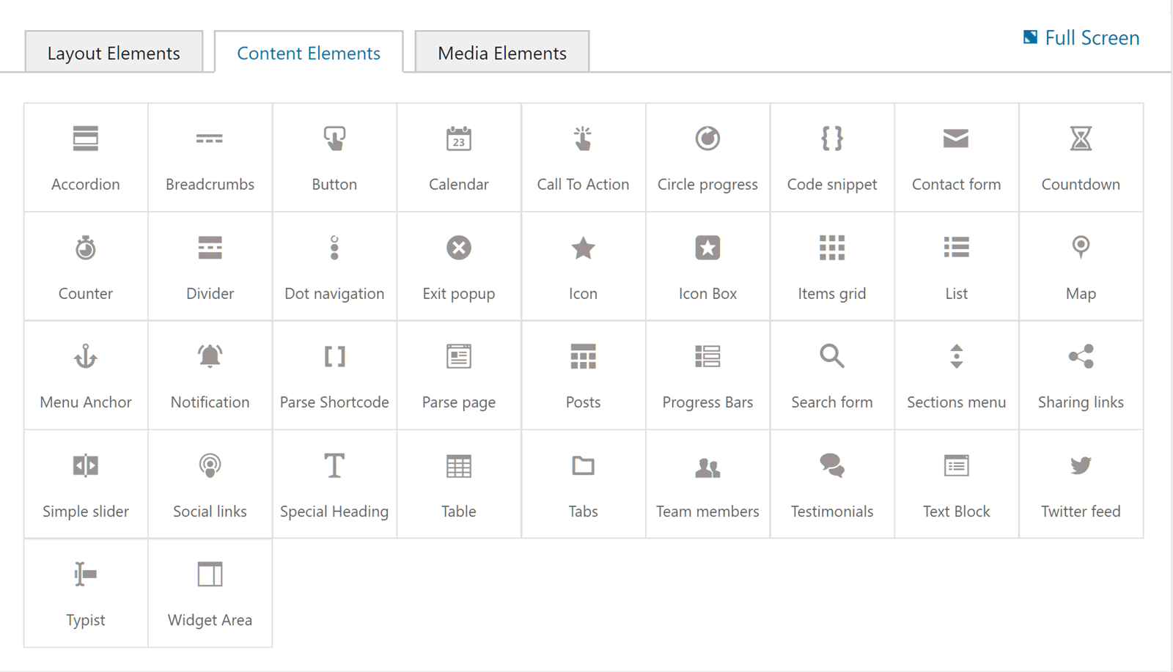Add a Countdown hourglass element
The image size is (1173, 672).
tap(1081, 139)
